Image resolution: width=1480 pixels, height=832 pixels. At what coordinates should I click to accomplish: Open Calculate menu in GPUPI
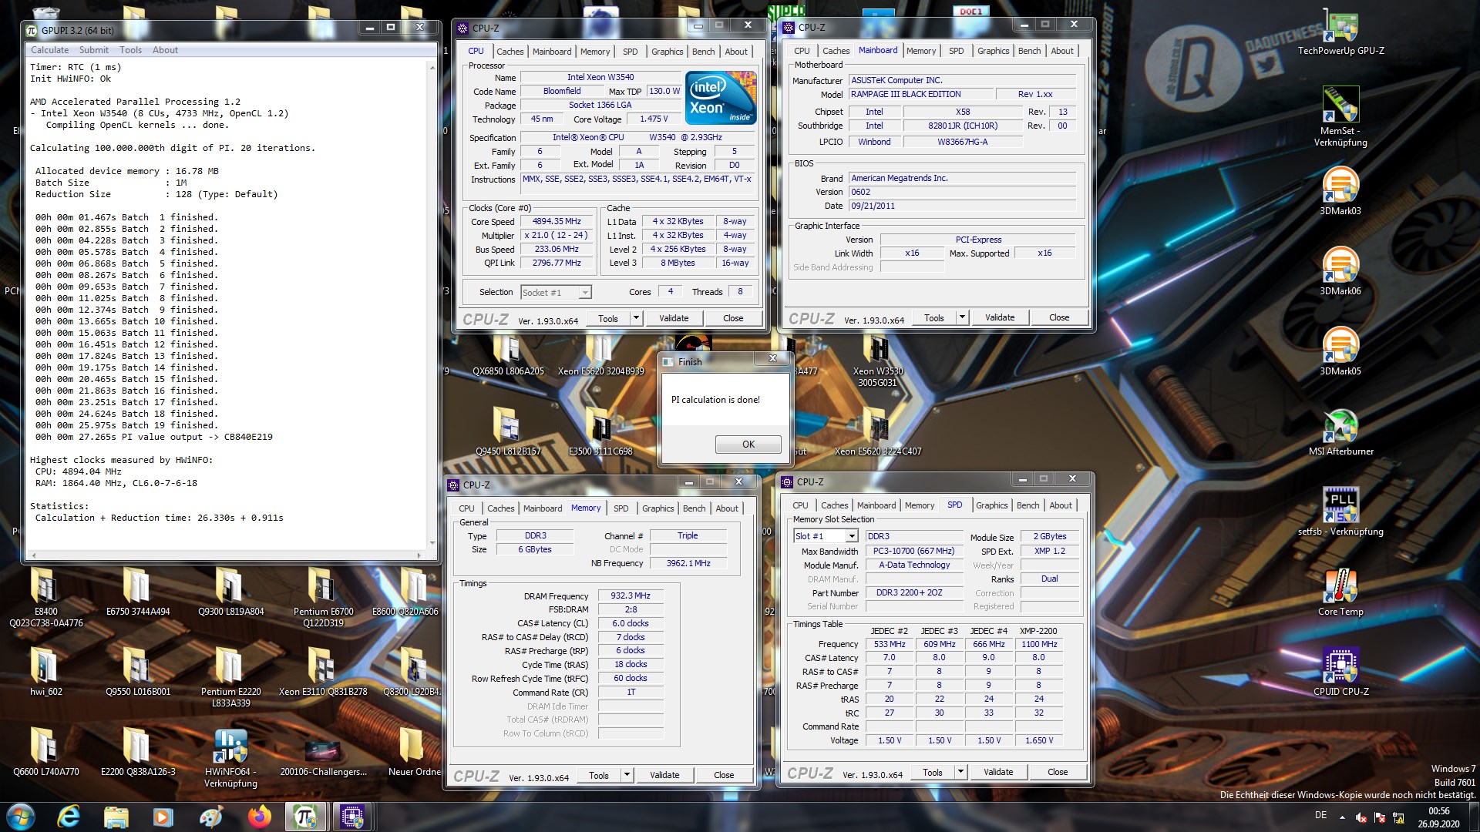click(49, 50)
